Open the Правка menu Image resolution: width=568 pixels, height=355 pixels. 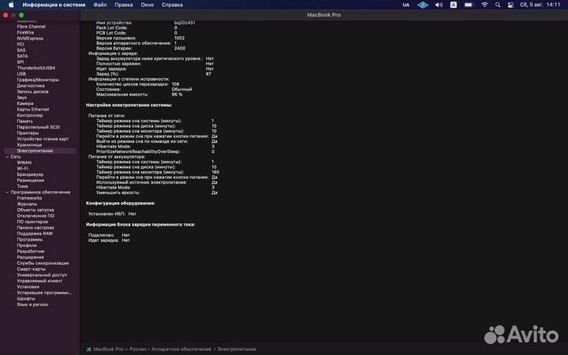[x=124, y=5]
